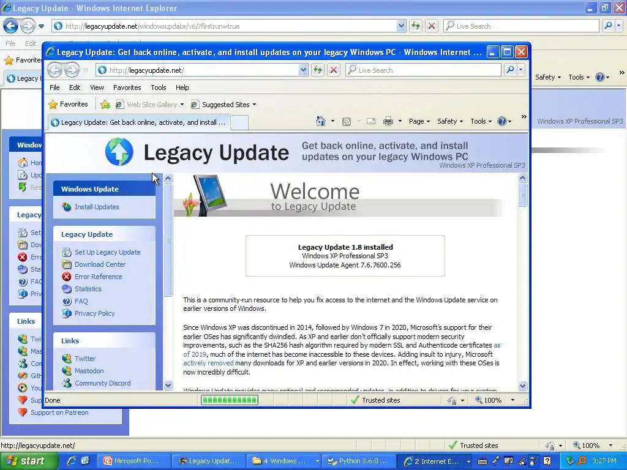Open the Tools dropdown in the front command bar

481,121
